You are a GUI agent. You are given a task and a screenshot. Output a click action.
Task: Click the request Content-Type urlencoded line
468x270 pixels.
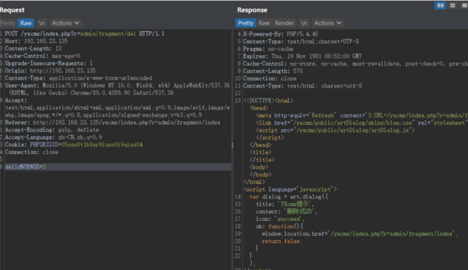pyautogui.click(x=79, y=78)
